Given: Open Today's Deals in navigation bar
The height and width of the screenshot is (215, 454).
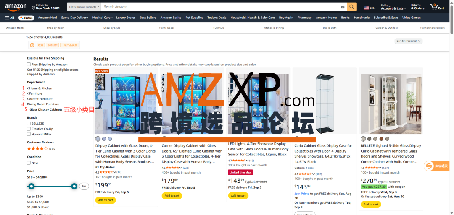Looking at the screenshot, I should [216, 18].
